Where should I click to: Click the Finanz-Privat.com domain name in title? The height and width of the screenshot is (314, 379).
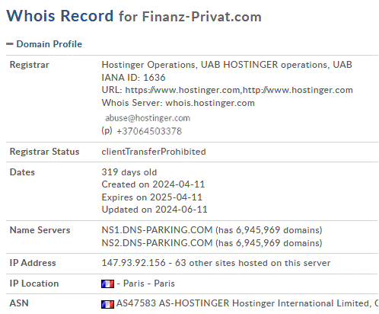point(202,17)
